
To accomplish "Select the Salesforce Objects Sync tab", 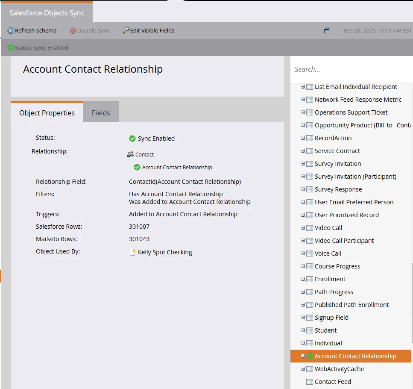I will [47, 13].
